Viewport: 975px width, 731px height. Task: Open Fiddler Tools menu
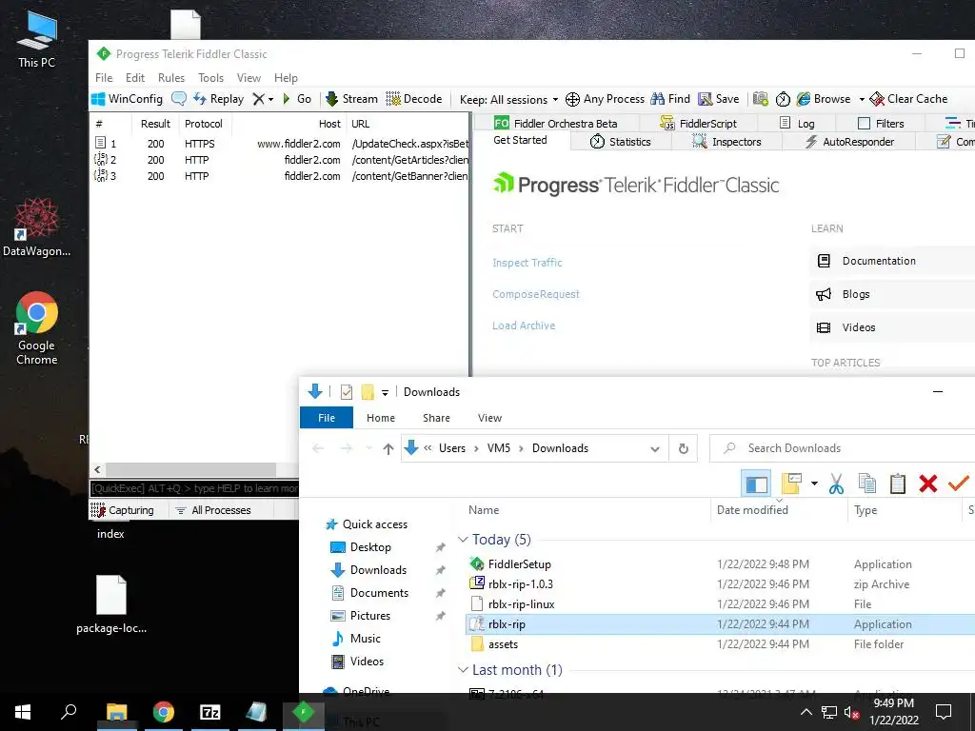tap(210, 78)
